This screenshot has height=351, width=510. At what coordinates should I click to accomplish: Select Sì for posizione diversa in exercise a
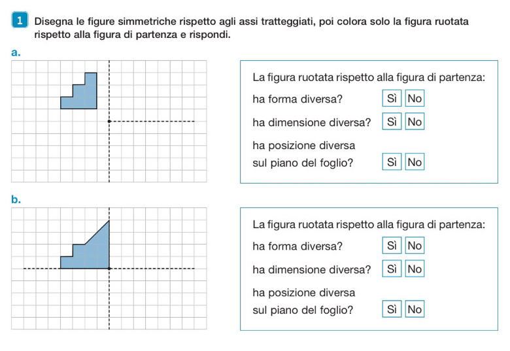pyautogui.click(x=392, y=161)
